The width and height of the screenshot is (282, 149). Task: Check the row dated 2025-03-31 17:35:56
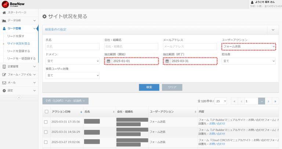click(46, 122)
